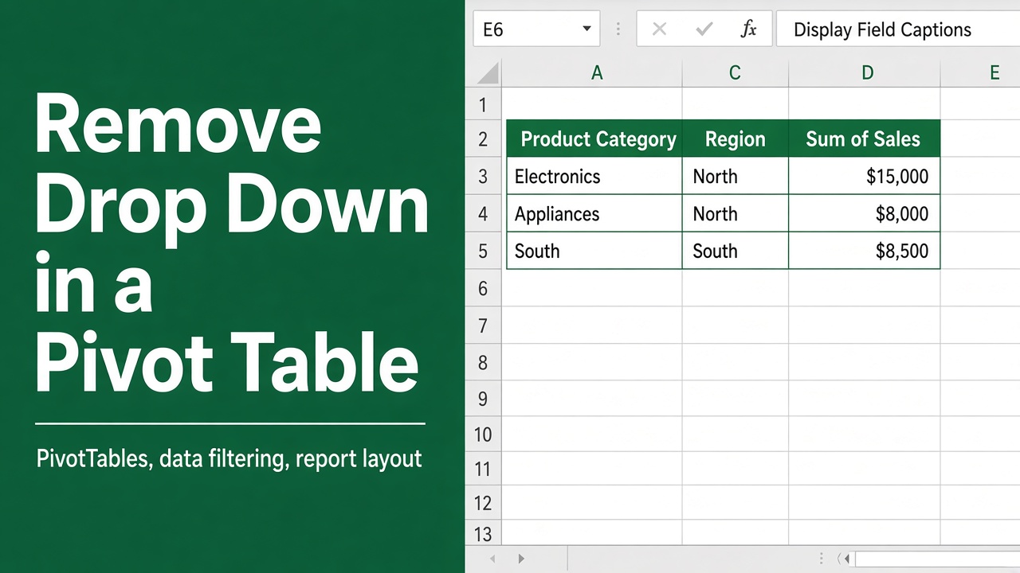Click the Name Box showing E6
This screenshot has height=573, width=1020.
(x=535, y=29)
